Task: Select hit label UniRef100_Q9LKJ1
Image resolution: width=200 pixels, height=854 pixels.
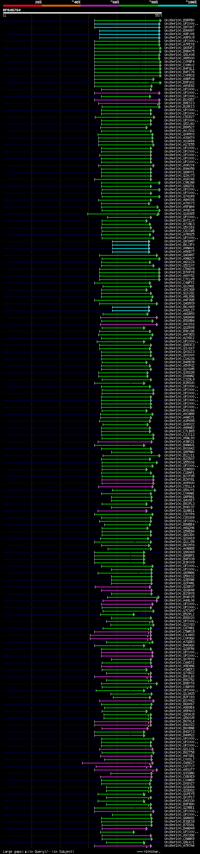Action: (180, 842)
